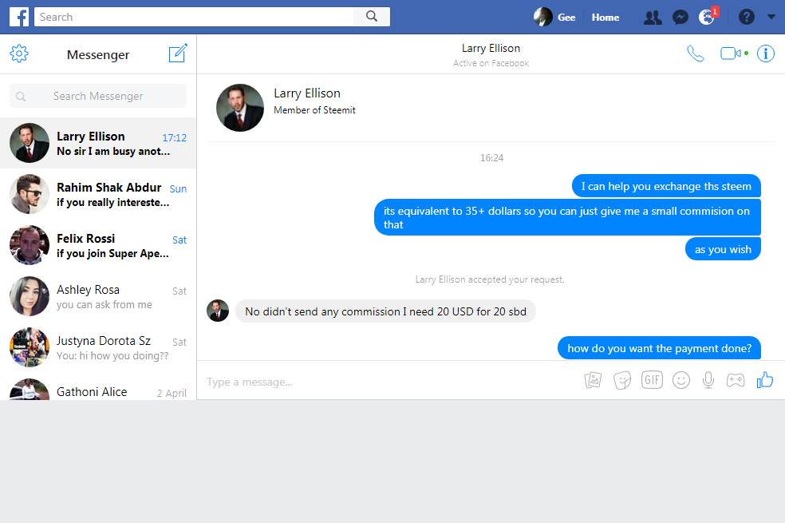This screenshot has width=785, height=523.
Task: Click Larry Ellison name in chat header
Action: tap(491, 48)
